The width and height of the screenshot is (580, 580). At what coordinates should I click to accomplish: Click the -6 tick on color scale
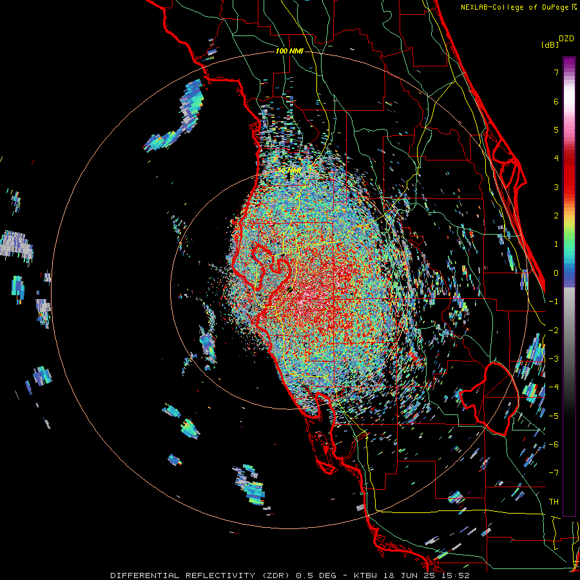click(x=554, y=445)
